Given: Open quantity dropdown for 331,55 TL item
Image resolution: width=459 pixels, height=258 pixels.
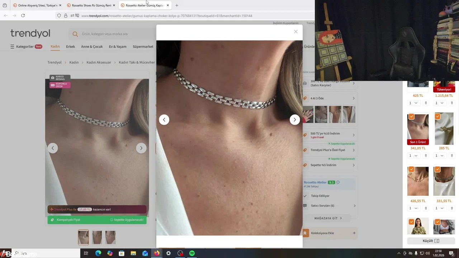Looking at the screenshot, I should (x=440, y=209).
